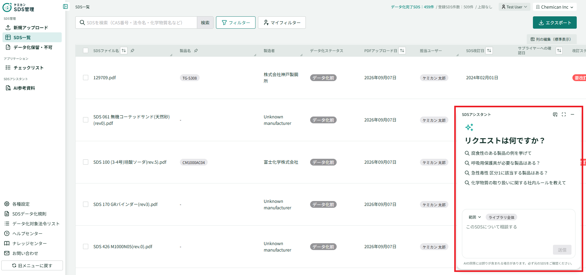The image size is (586, 275).
Task: Select SDS 170 GRバインダー row checkbox
Action: pos(86,204)
